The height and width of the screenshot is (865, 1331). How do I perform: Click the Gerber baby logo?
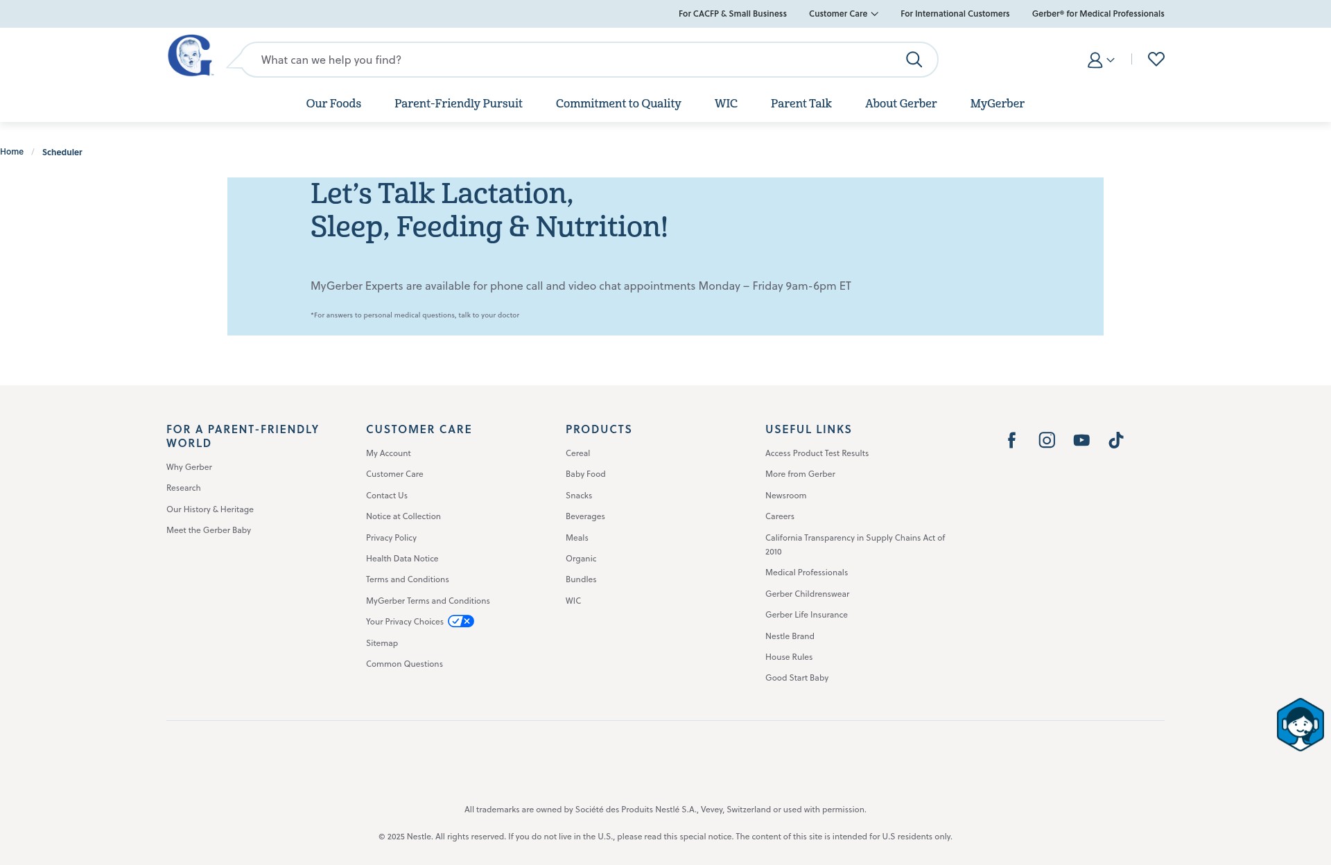coord(190,55)
